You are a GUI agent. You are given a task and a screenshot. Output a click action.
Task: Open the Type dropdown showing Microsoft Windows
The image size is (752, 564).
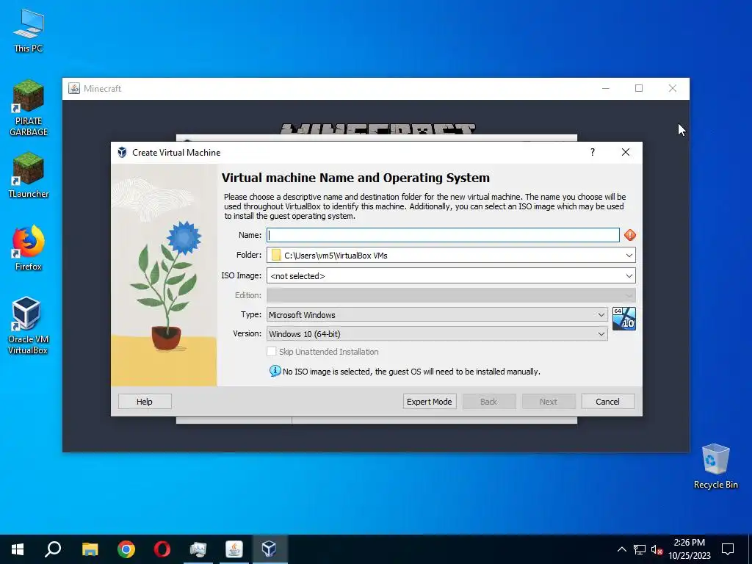pos(437,314)
